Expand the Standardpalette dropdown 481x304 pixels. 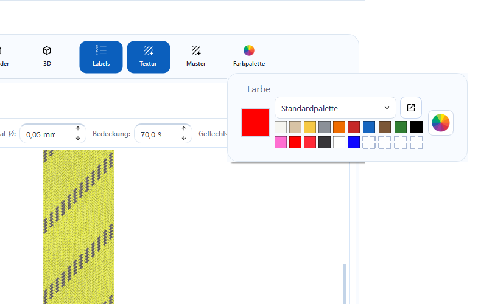point(335,108)
